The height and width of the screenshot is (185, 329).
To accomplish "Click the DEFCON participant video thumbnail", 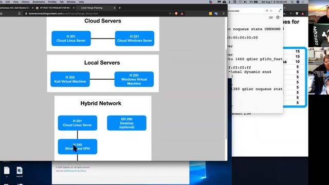I will point(319,35).
